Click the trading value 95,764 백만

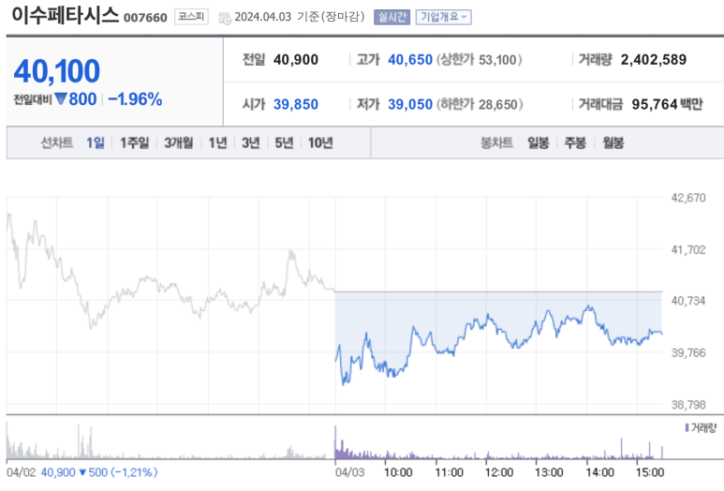click(x=667, y=104)
